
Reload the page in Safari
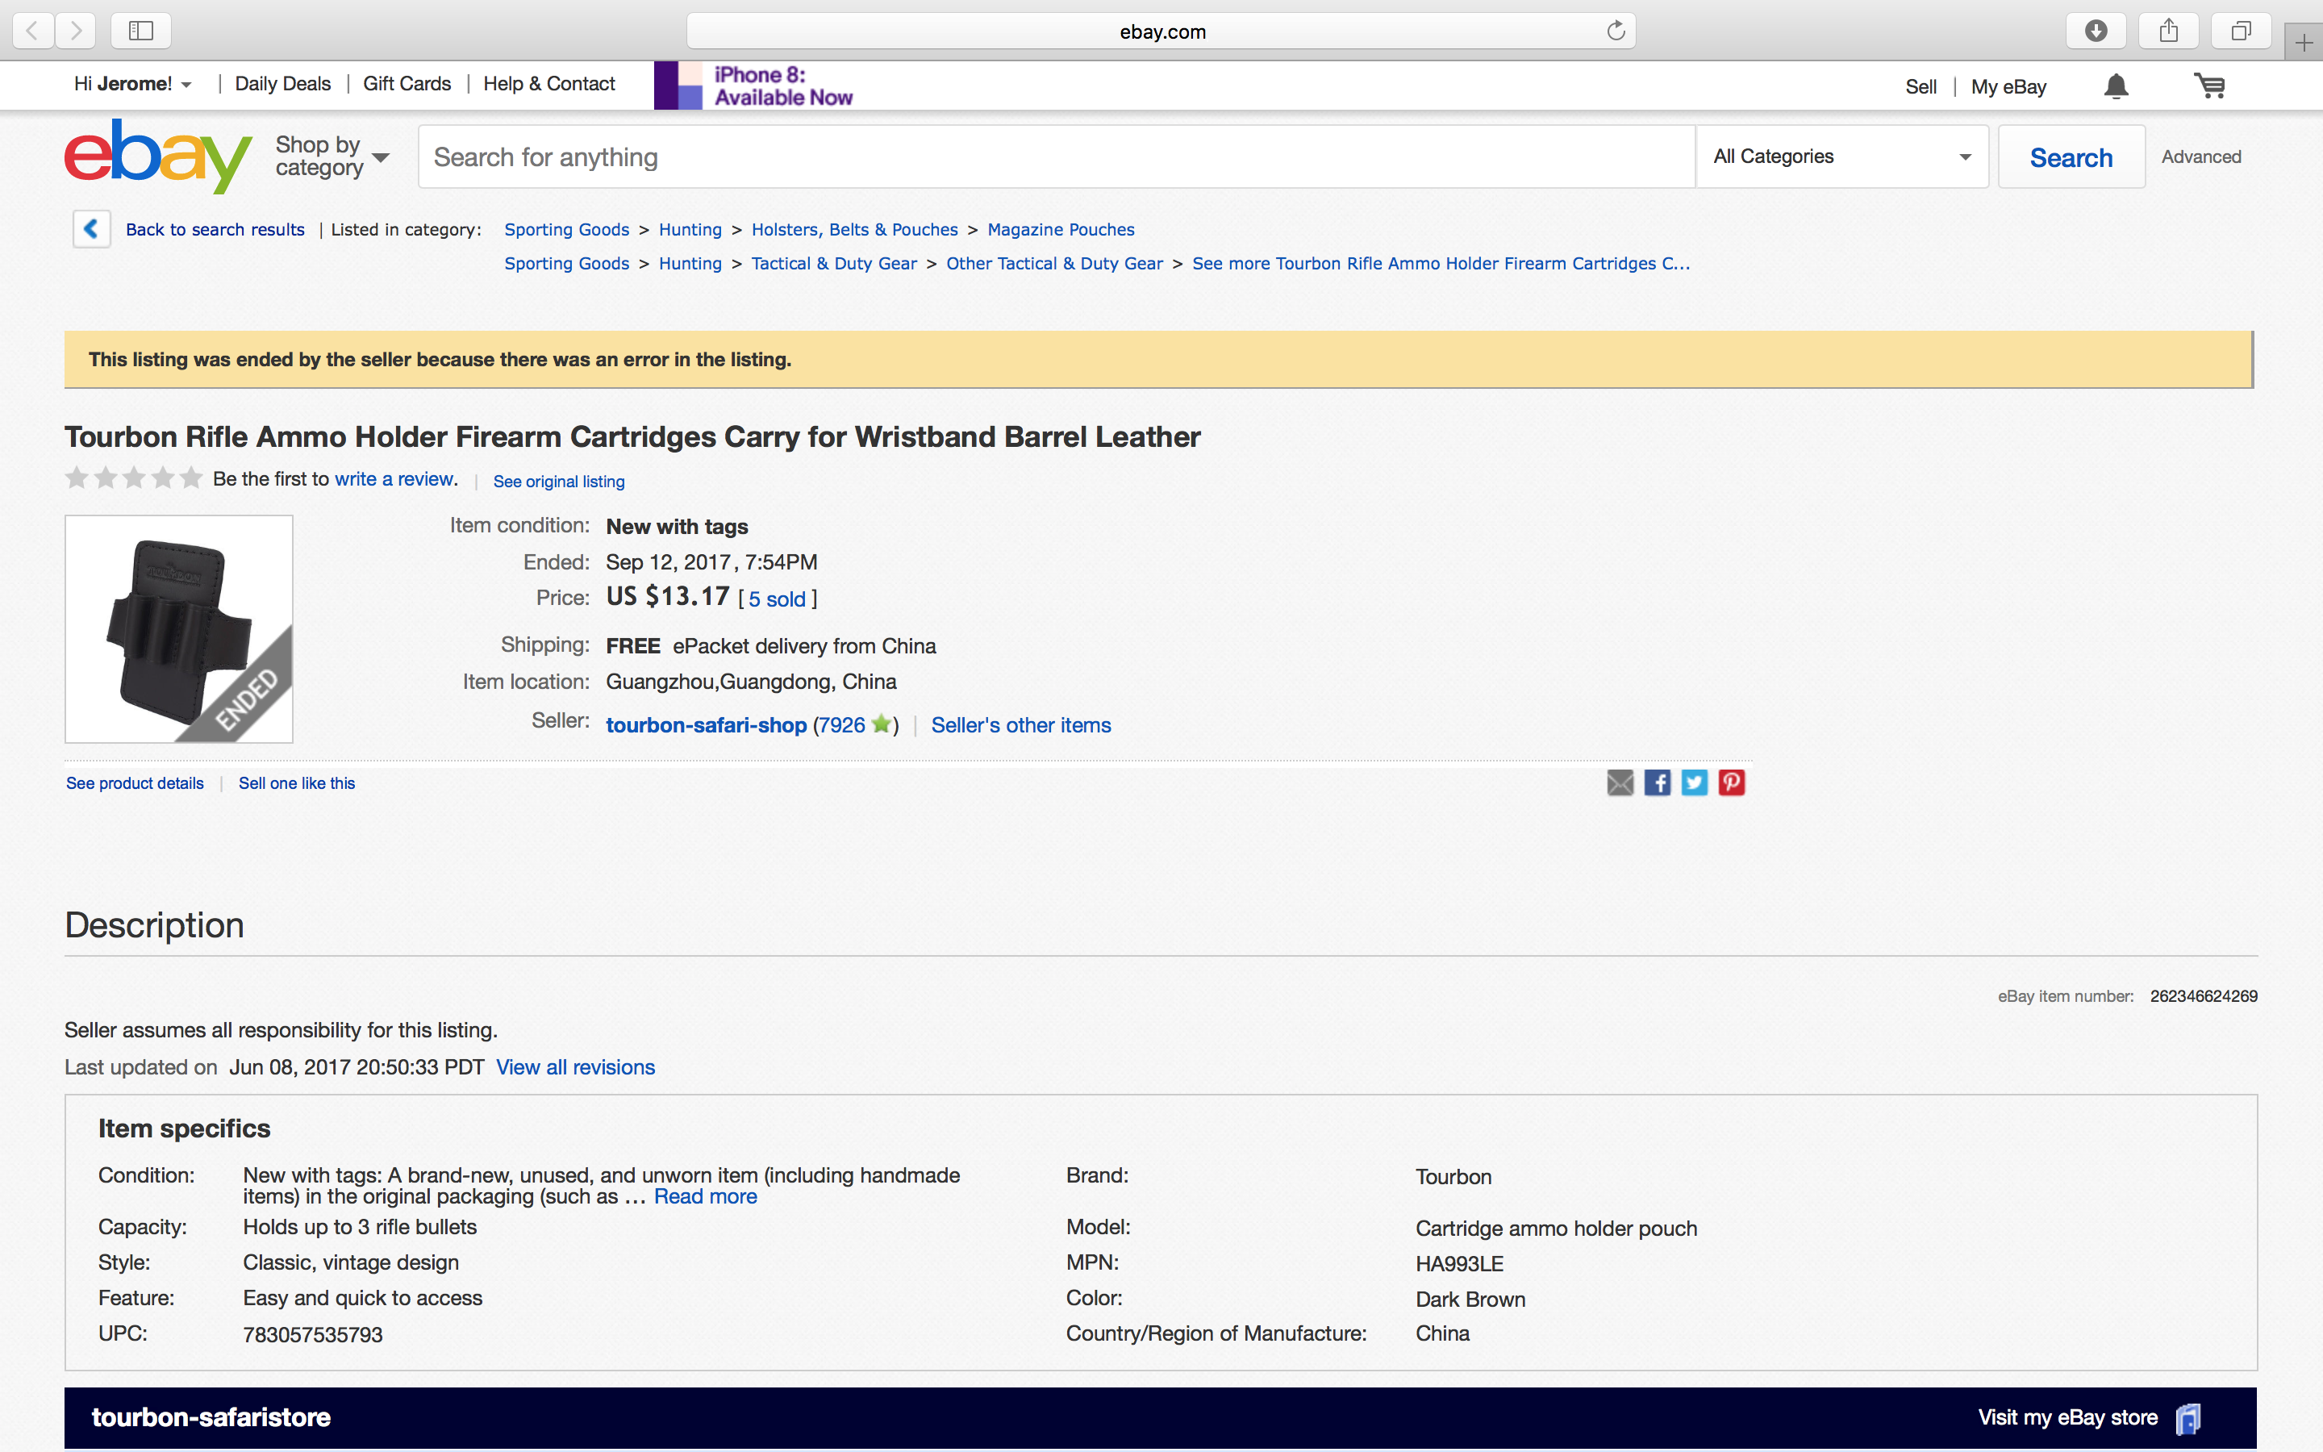coord(1616,31)
